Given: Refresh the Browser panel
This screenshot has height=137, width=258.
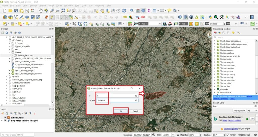Looking at the screenshot, I should pyautogui.click(x=7, y=33).
